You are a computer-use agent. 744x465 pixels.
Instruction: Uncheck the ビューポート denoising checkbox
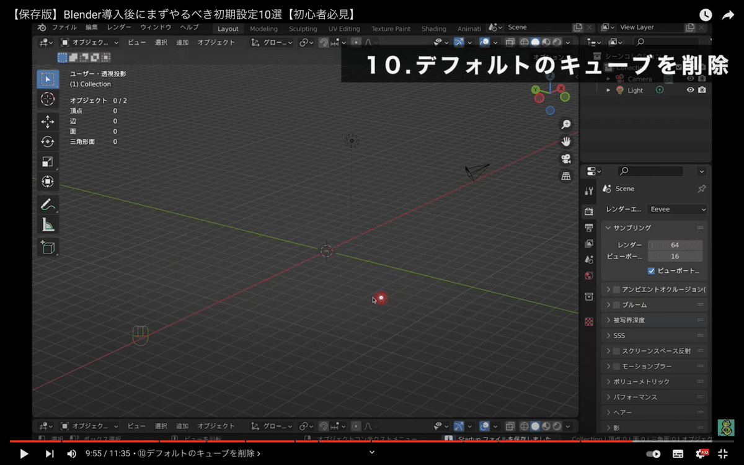651,271
